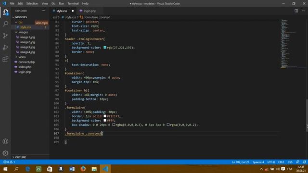Open the Help menu
The width and height of the screenshot is (308, 173).
click(x=85, y=3)
